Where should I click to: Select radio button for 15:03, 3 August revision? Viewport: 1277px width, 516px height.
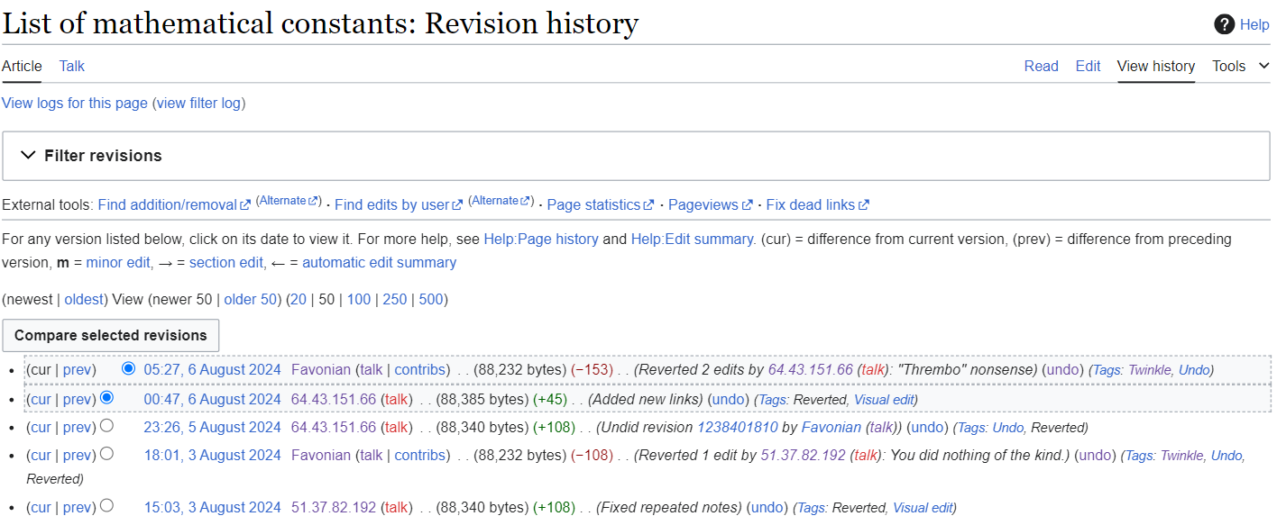click(107, 505)
